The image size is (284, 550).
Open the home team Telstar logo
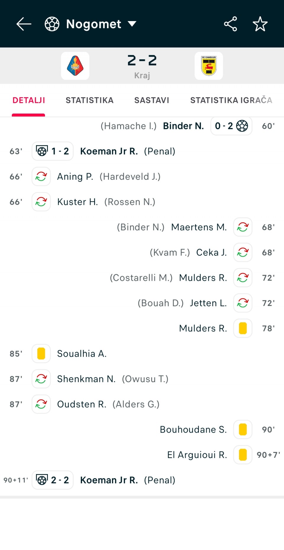click(x=75, y=66)
